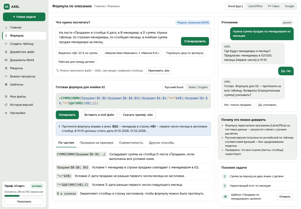Open similar task Сумма за период из двух ячеек

[x=257, y=176]
